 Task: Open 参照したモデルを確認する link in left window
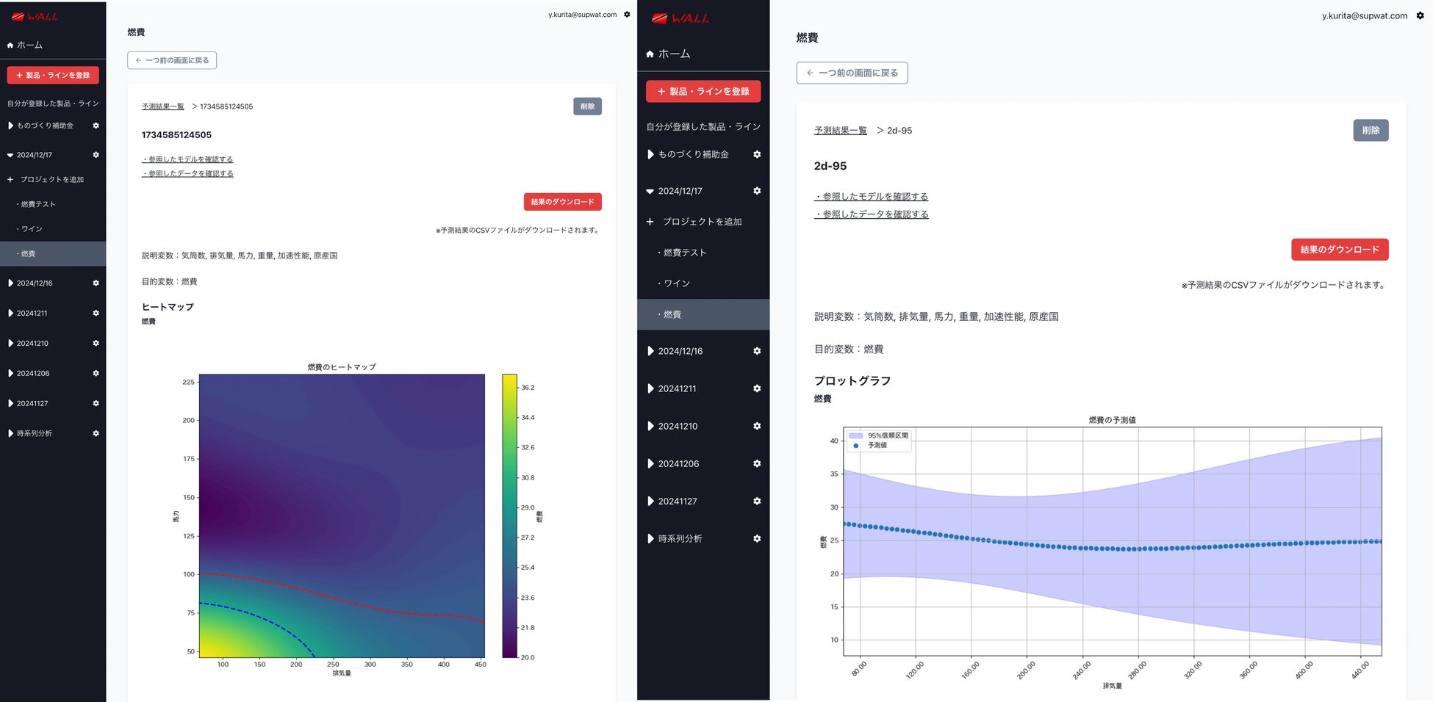187,159
